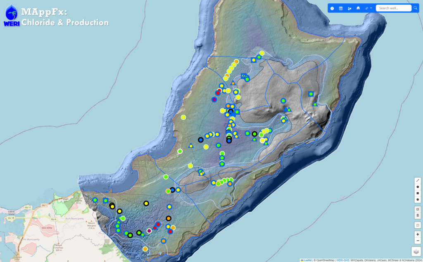This screenshot has width=423, height=262.
Task: Select the draw polygon tool
Action: click(418, 187)
